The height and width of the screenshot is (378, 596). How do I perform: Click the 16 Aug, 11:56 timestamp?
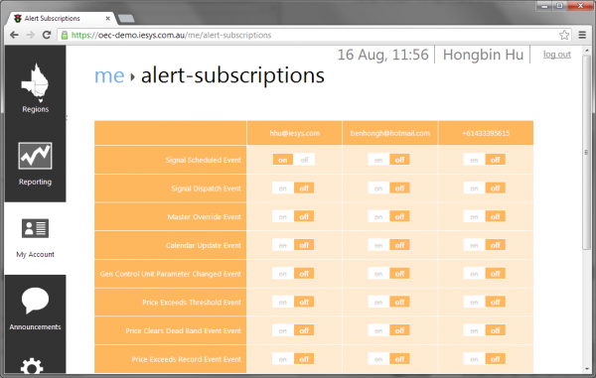[382, 55]
